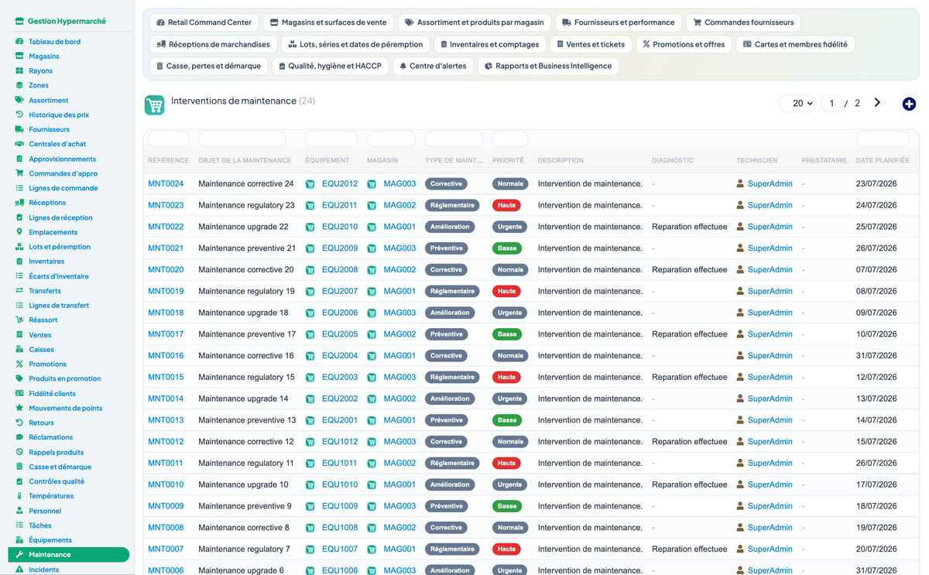Open SuperAdmin link in MNT0015 row
The height and width of the screenshot is (575, 929).
770,377
